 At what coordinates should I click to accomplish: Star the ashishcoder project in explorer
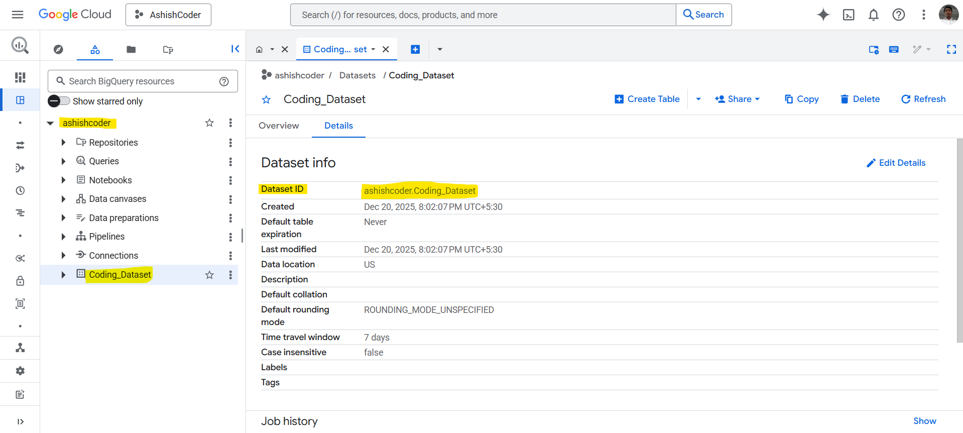[x=209, y=123]
